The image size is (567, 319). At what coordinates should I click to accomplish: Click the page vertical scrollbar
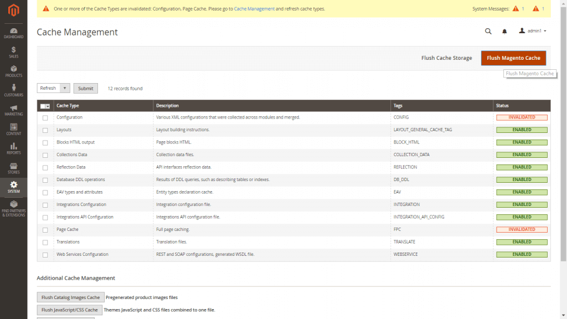coord(564,134)
